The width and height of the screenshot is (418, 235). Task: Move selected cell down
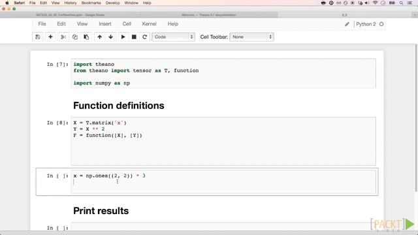[110, 37]
